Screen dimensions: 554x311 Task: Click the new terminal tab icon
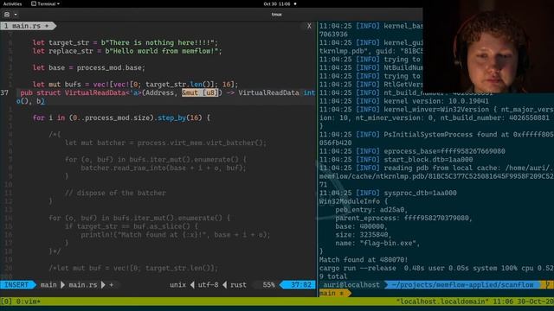pyautogui.click(x=7, y=15)
